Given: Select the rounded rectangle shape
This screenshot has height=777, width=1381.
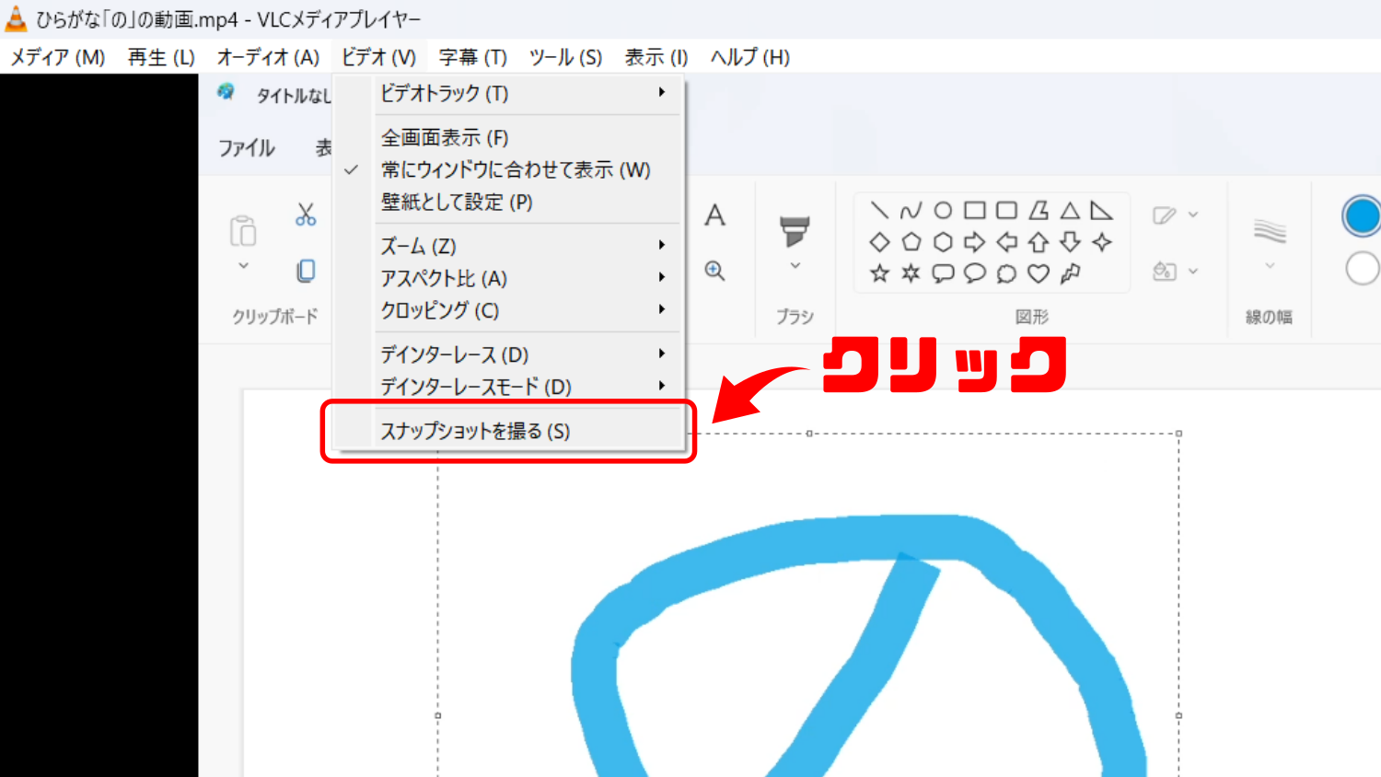Looking at the screenshot, I should [1006, 211].
